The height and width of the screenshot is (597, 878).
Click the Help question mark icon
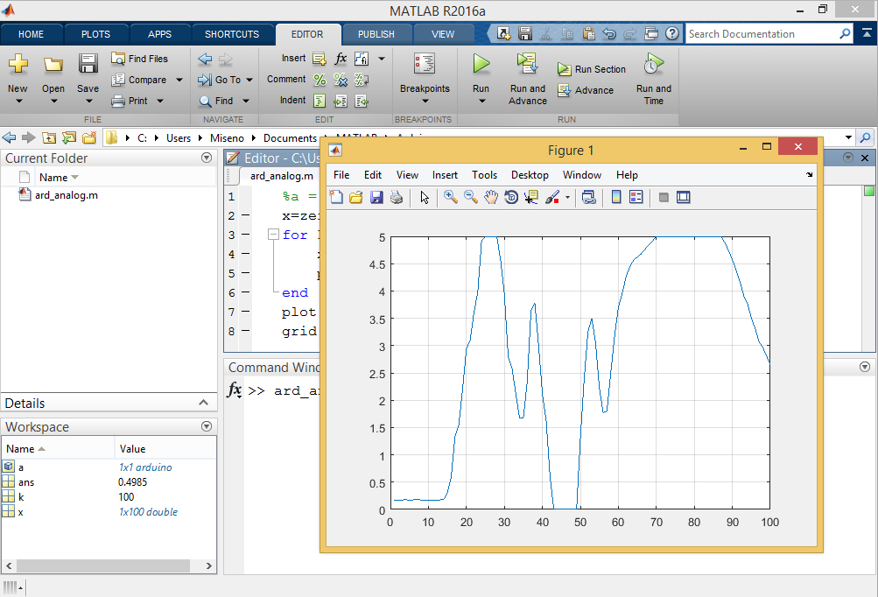tap(672, 33)
